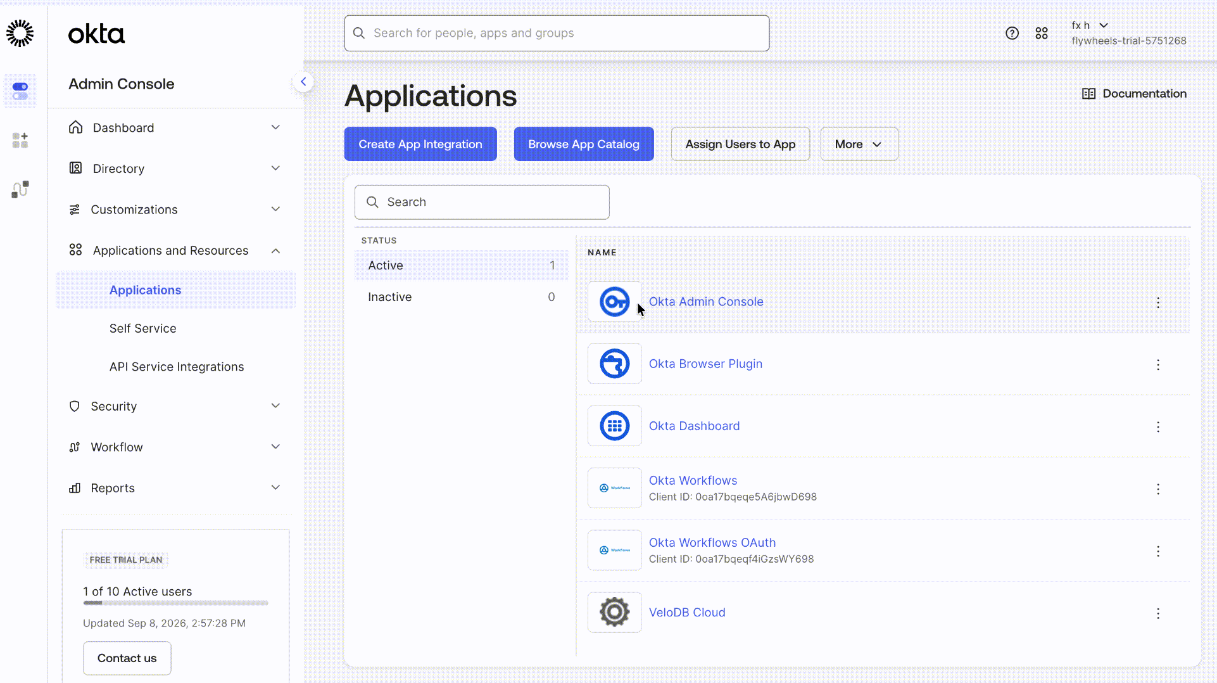Open the apps grid icon in header
Image resolution: width=1217 pixels, height=683 pixels.
click(x=1042, y=33)
